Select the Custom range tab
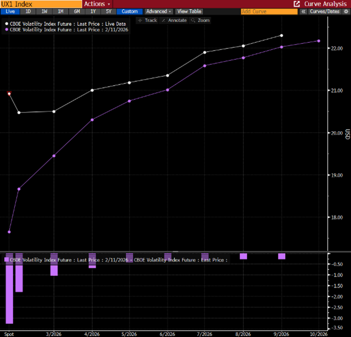Viewport: 351px width, 337px height. [x=130, y=12]
